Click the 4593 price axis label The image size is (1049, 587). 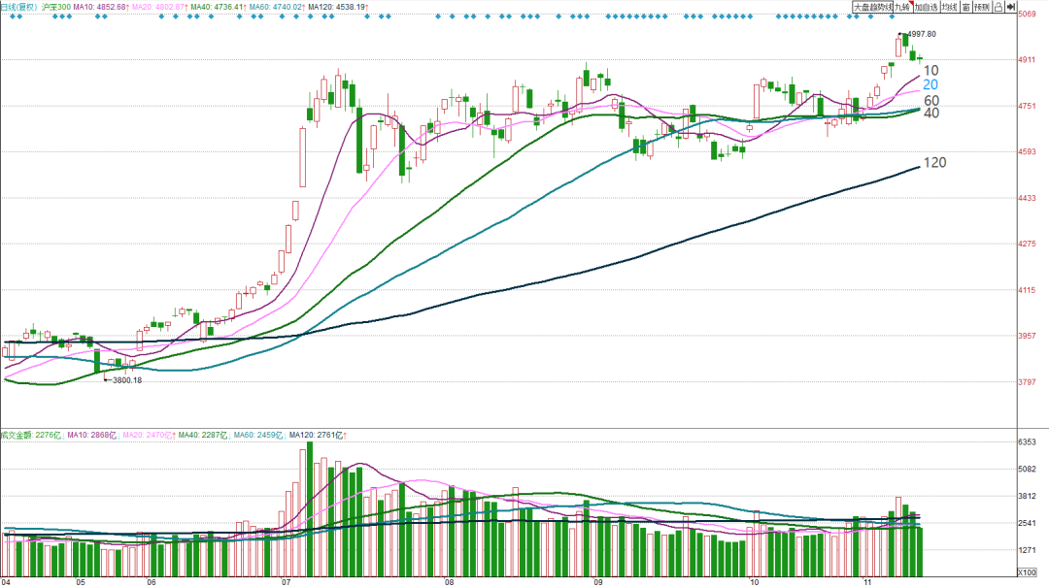click(1027, 151)
